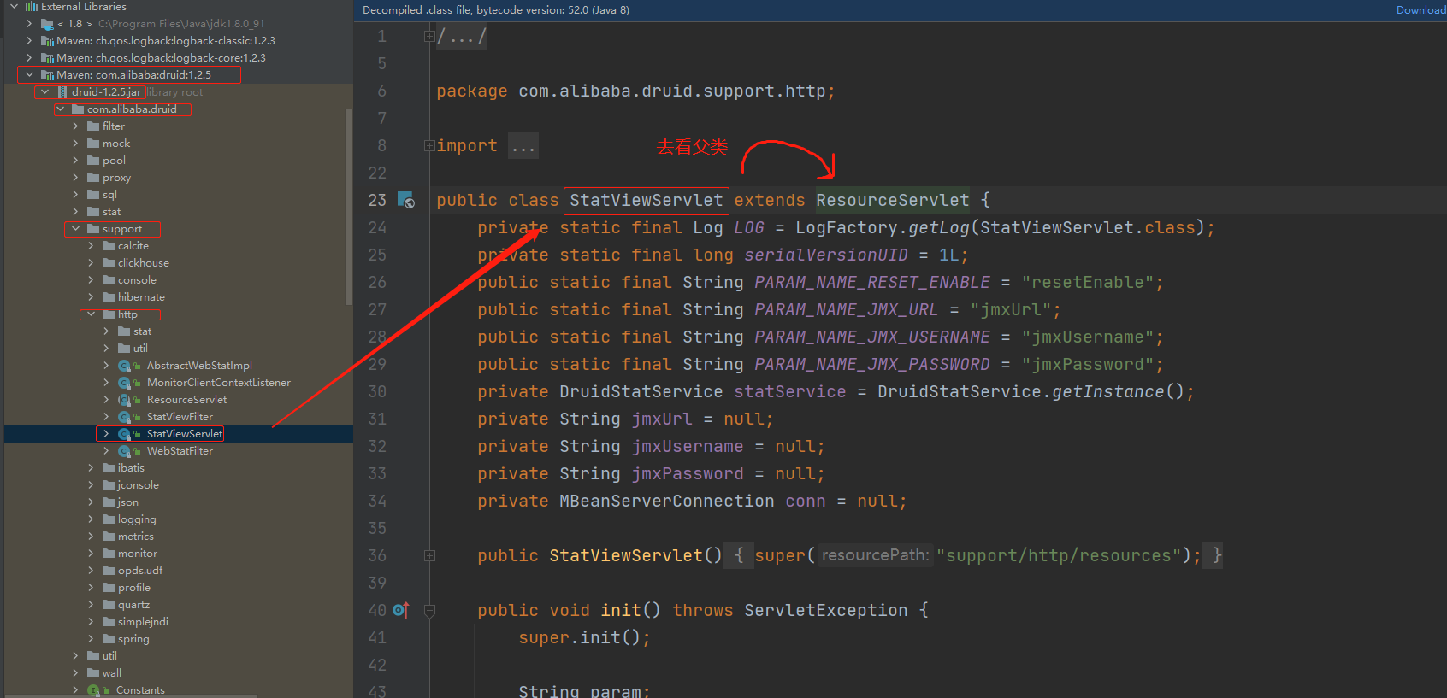The image size is (1447, 698).
Task: Collapse the init method on line 40
Action: (429, 610)
